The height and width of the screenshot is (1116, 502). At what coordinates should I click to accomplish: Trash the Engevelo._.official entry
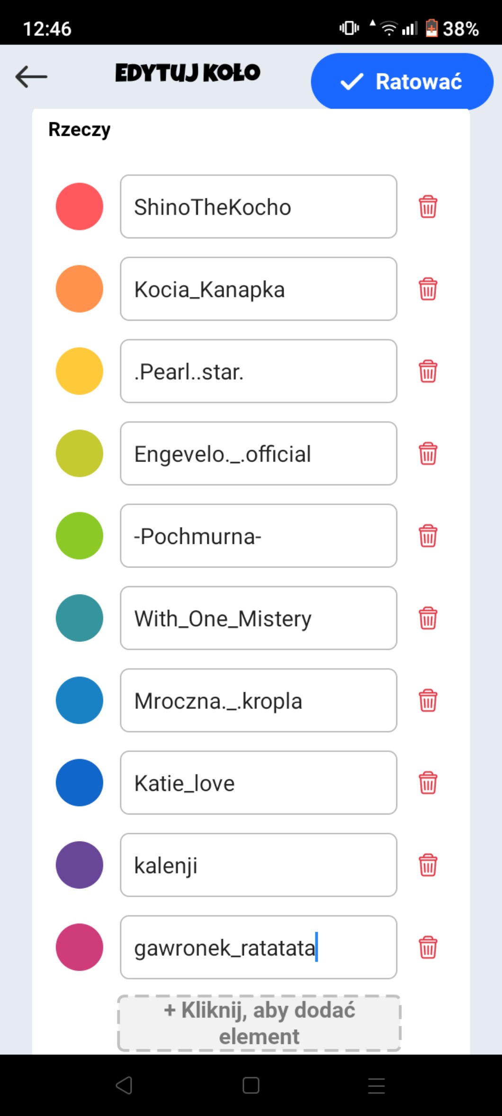(428, 454)
